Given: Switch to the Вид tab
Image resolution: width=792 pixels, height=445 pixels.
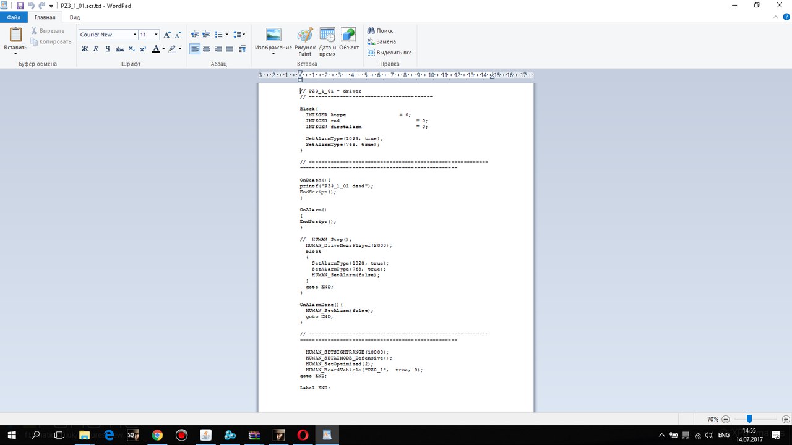Looking at the screenshot, I should click(74, 17).
